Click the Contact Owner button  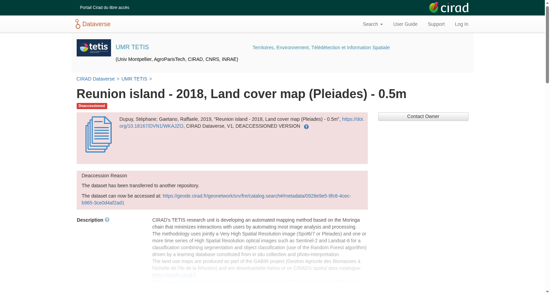[423, 116]
